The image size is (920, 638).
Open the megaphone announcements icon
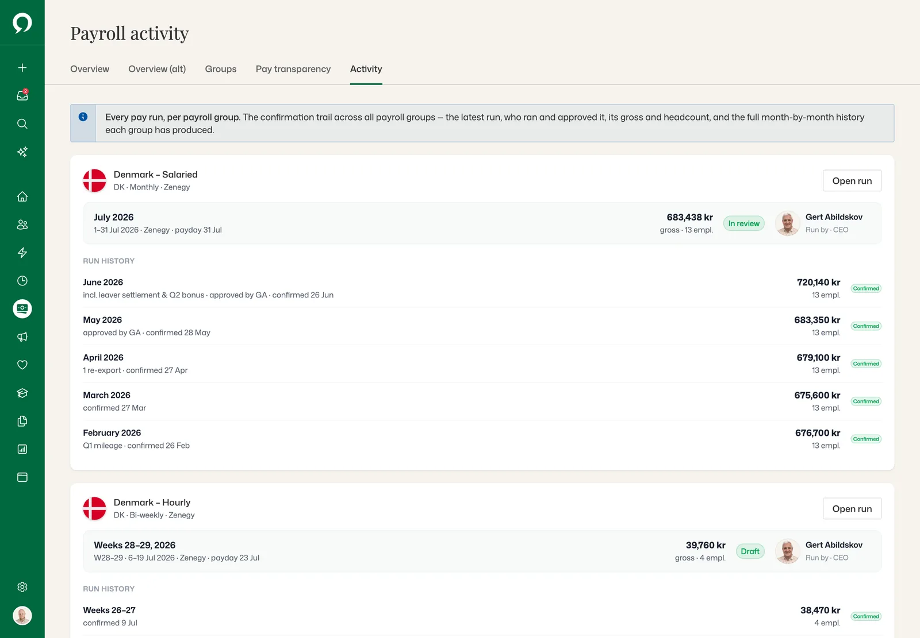pos(22,337)
